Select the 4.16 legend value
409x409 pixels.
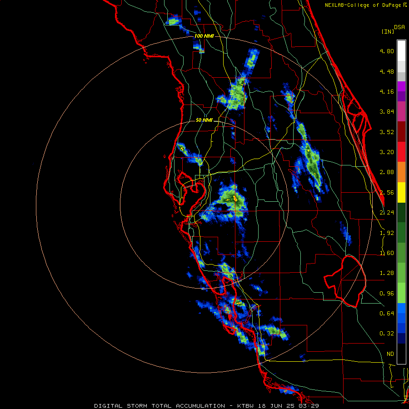(387, 91)
